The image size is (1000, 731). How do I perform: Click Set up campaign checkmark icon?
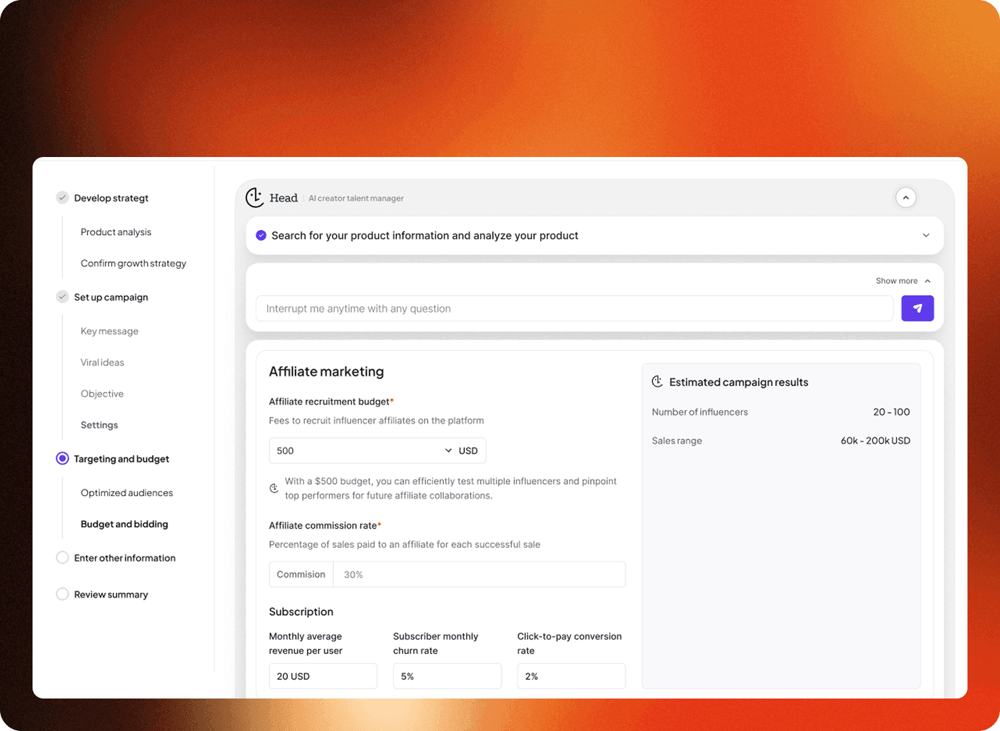(62, 296)
